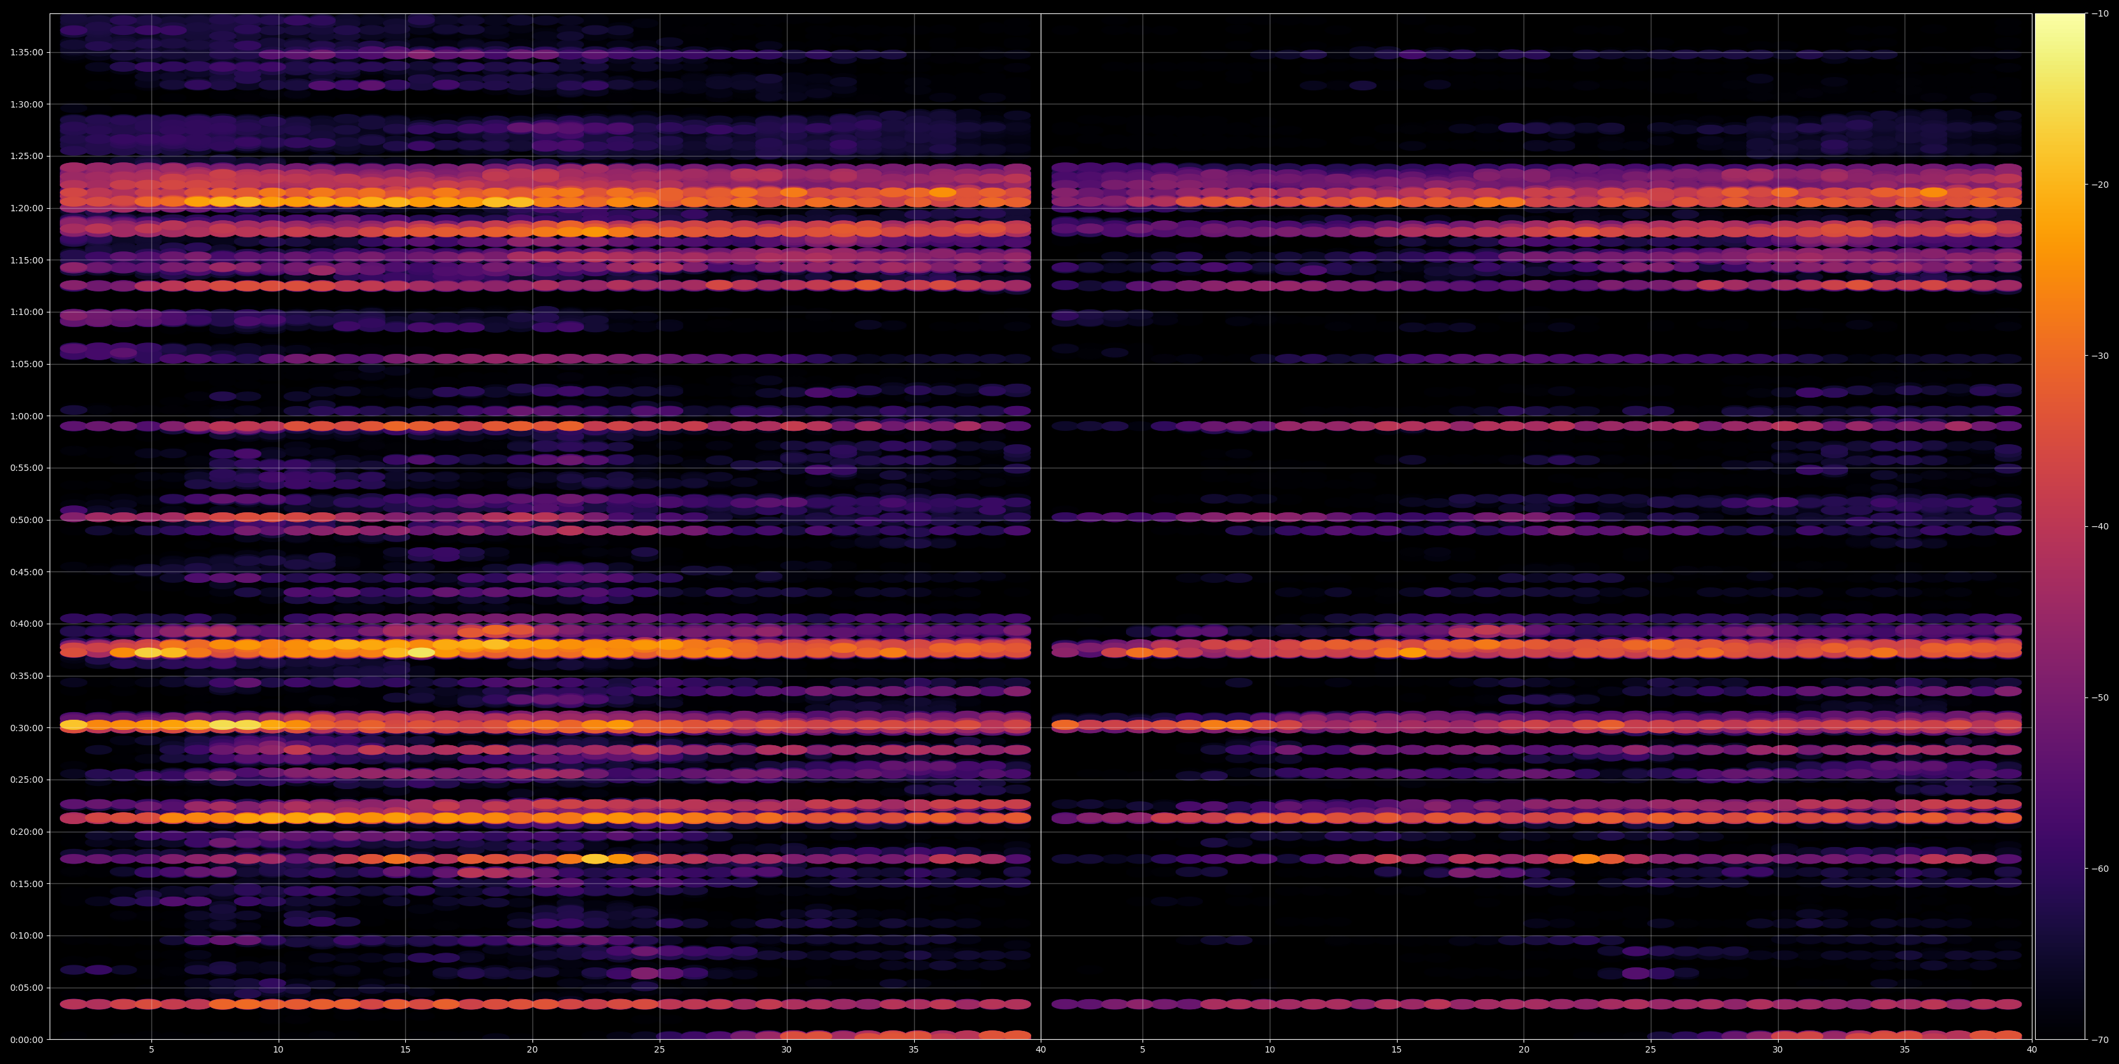This screenshot has width=2119, height=1064.
Task: Click x-axis tick 5 under left heatmap
Action: point(151,1050)
